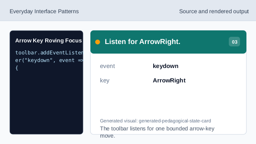The image size is (256, 144).
Task: Select the 'event' field label
Action: [108, 66]
